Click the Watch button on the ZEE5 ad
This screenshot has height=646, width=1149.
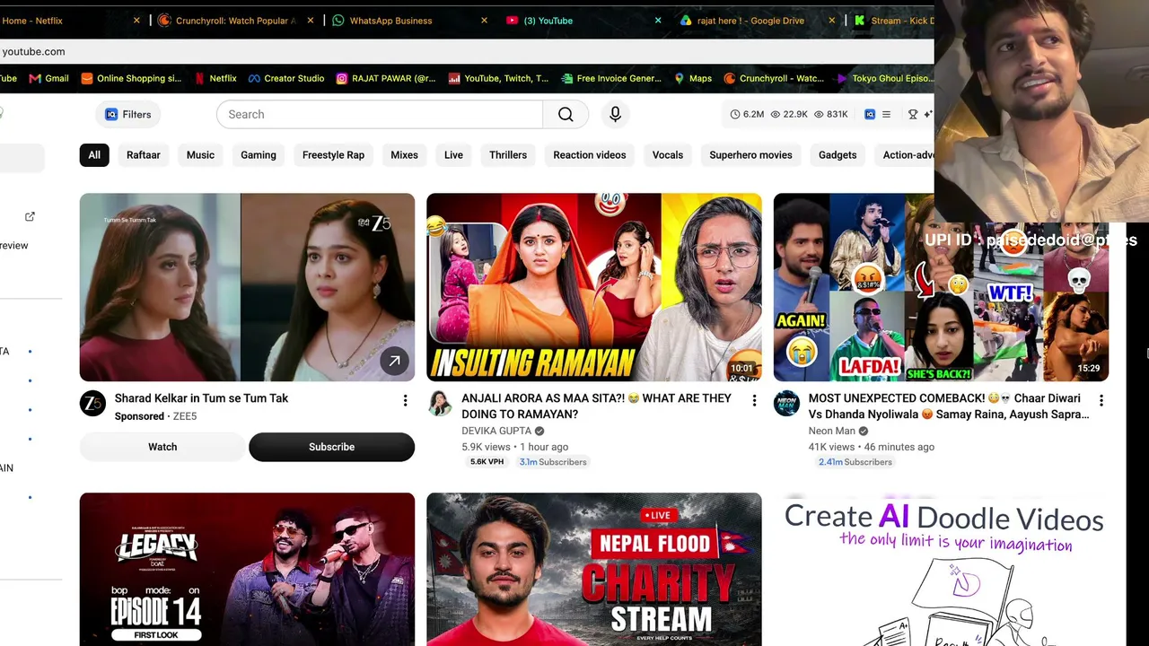coord(162,447)
